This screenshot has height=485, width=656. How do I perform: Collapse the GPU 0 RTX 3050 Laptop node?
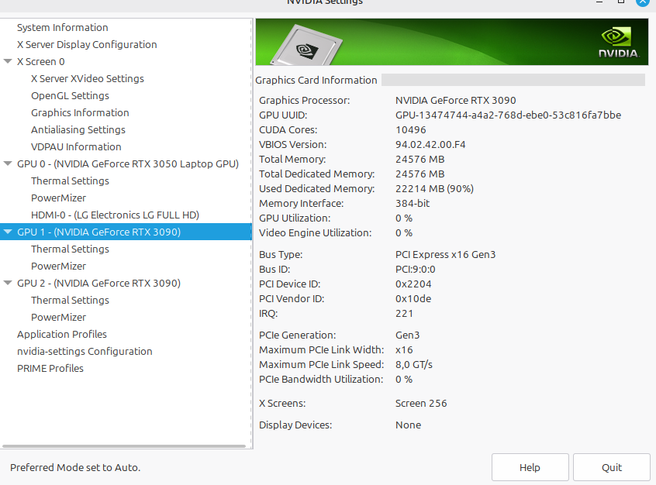pyautogui.click(x=8, y=163)
